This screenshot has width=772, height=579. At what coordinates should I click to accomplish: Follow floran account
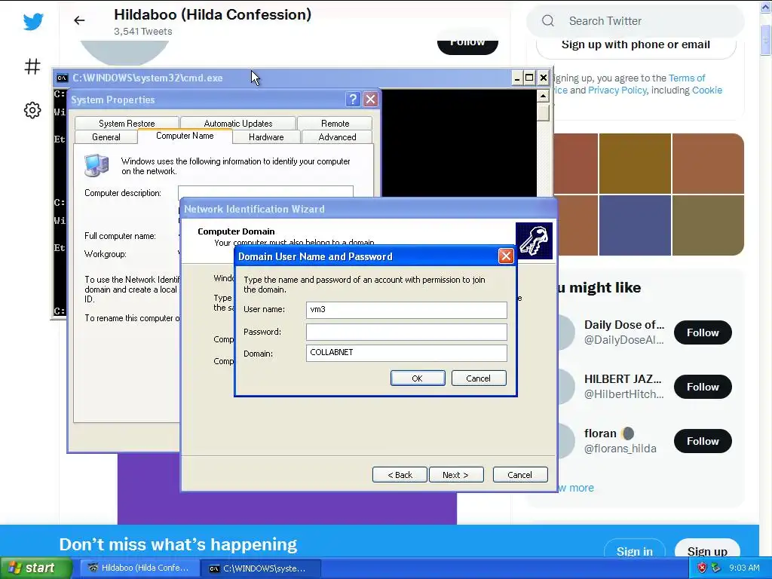point(703,440)
